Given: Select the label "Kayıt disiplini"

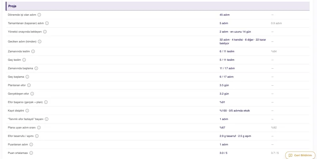Looking at the screenshot, I should point(16,110).
